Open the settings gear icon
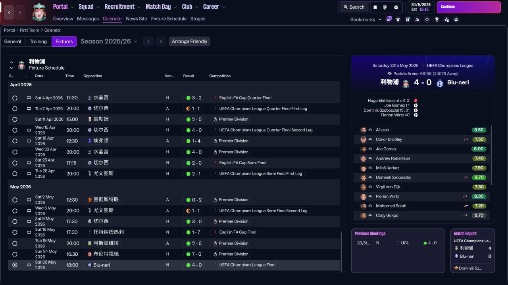 coord(396,7)
